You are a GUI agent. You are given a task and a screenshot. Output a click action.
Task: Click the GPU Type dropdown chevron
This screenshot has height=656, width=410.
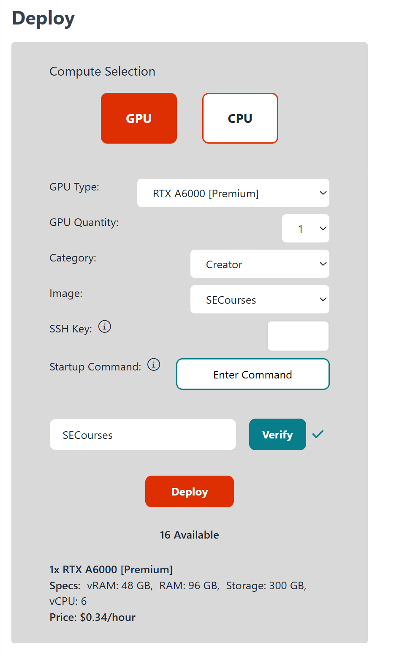coord(323,193)
